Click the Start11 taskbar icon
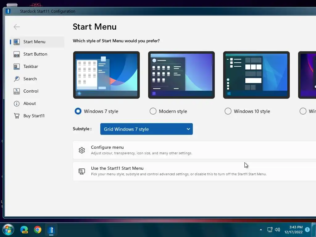 click(51, 230)
